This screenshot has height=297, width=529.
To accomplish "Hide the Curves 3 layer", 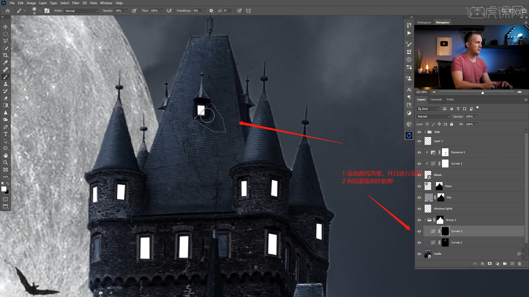I will click(419, 231).
